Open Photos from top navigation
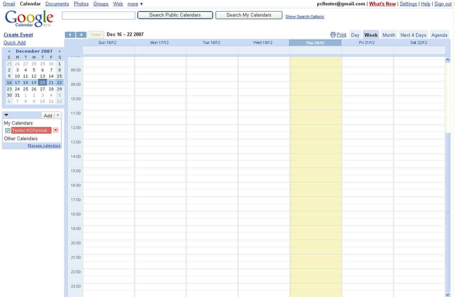Viewport: 455px width, 297px height. (x=81, y=4)
